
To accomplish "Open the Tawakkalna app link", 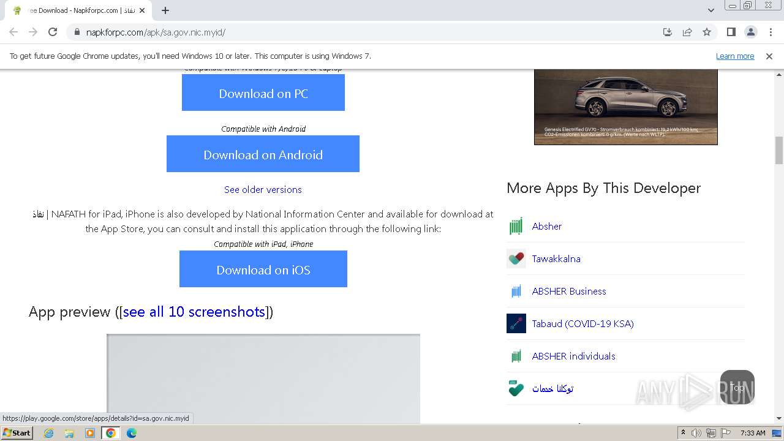I will pyautogui.click(x=556, y=258).
